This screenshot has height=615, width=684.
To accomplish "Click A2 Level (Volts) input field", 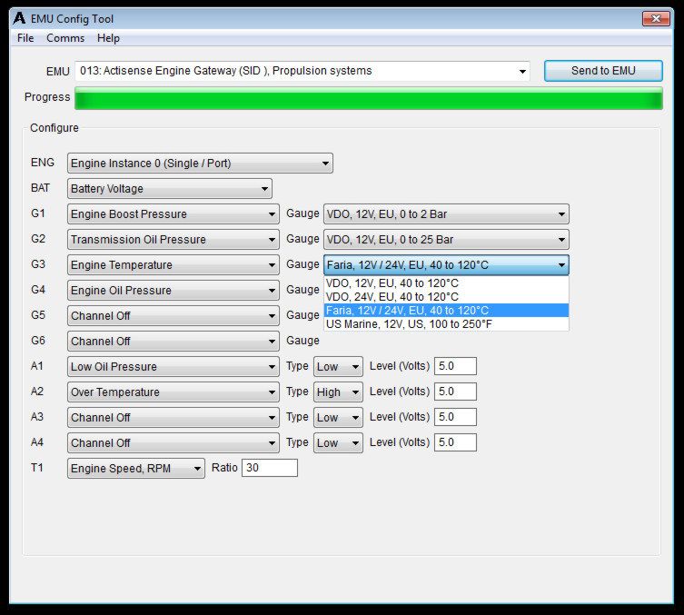I will click(455, 392).
